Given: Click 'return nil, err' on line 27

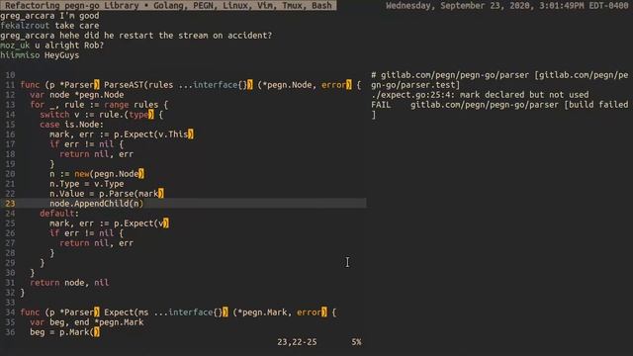Looking at the screenshot, I should (x=97, y=243).
